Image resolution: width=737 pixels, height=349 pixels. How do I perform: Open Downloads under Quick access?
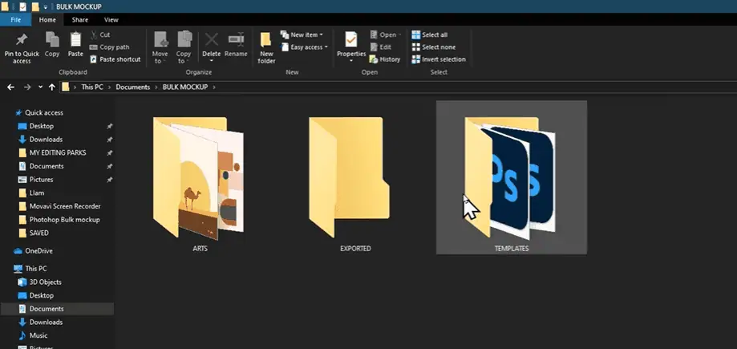click(46, 140)
